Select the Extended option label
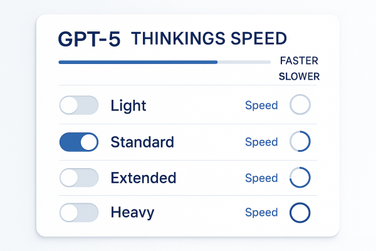 pos(144,178)
